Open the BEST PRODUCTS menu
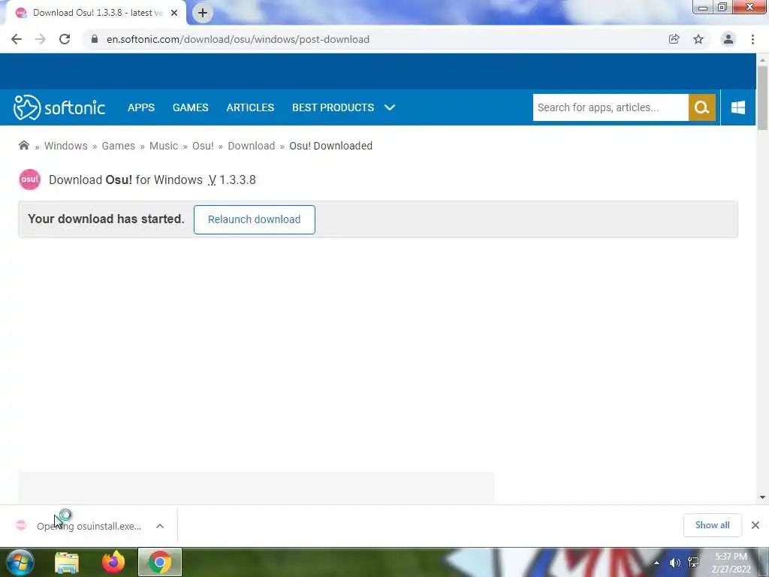 [x=333, y=107]
